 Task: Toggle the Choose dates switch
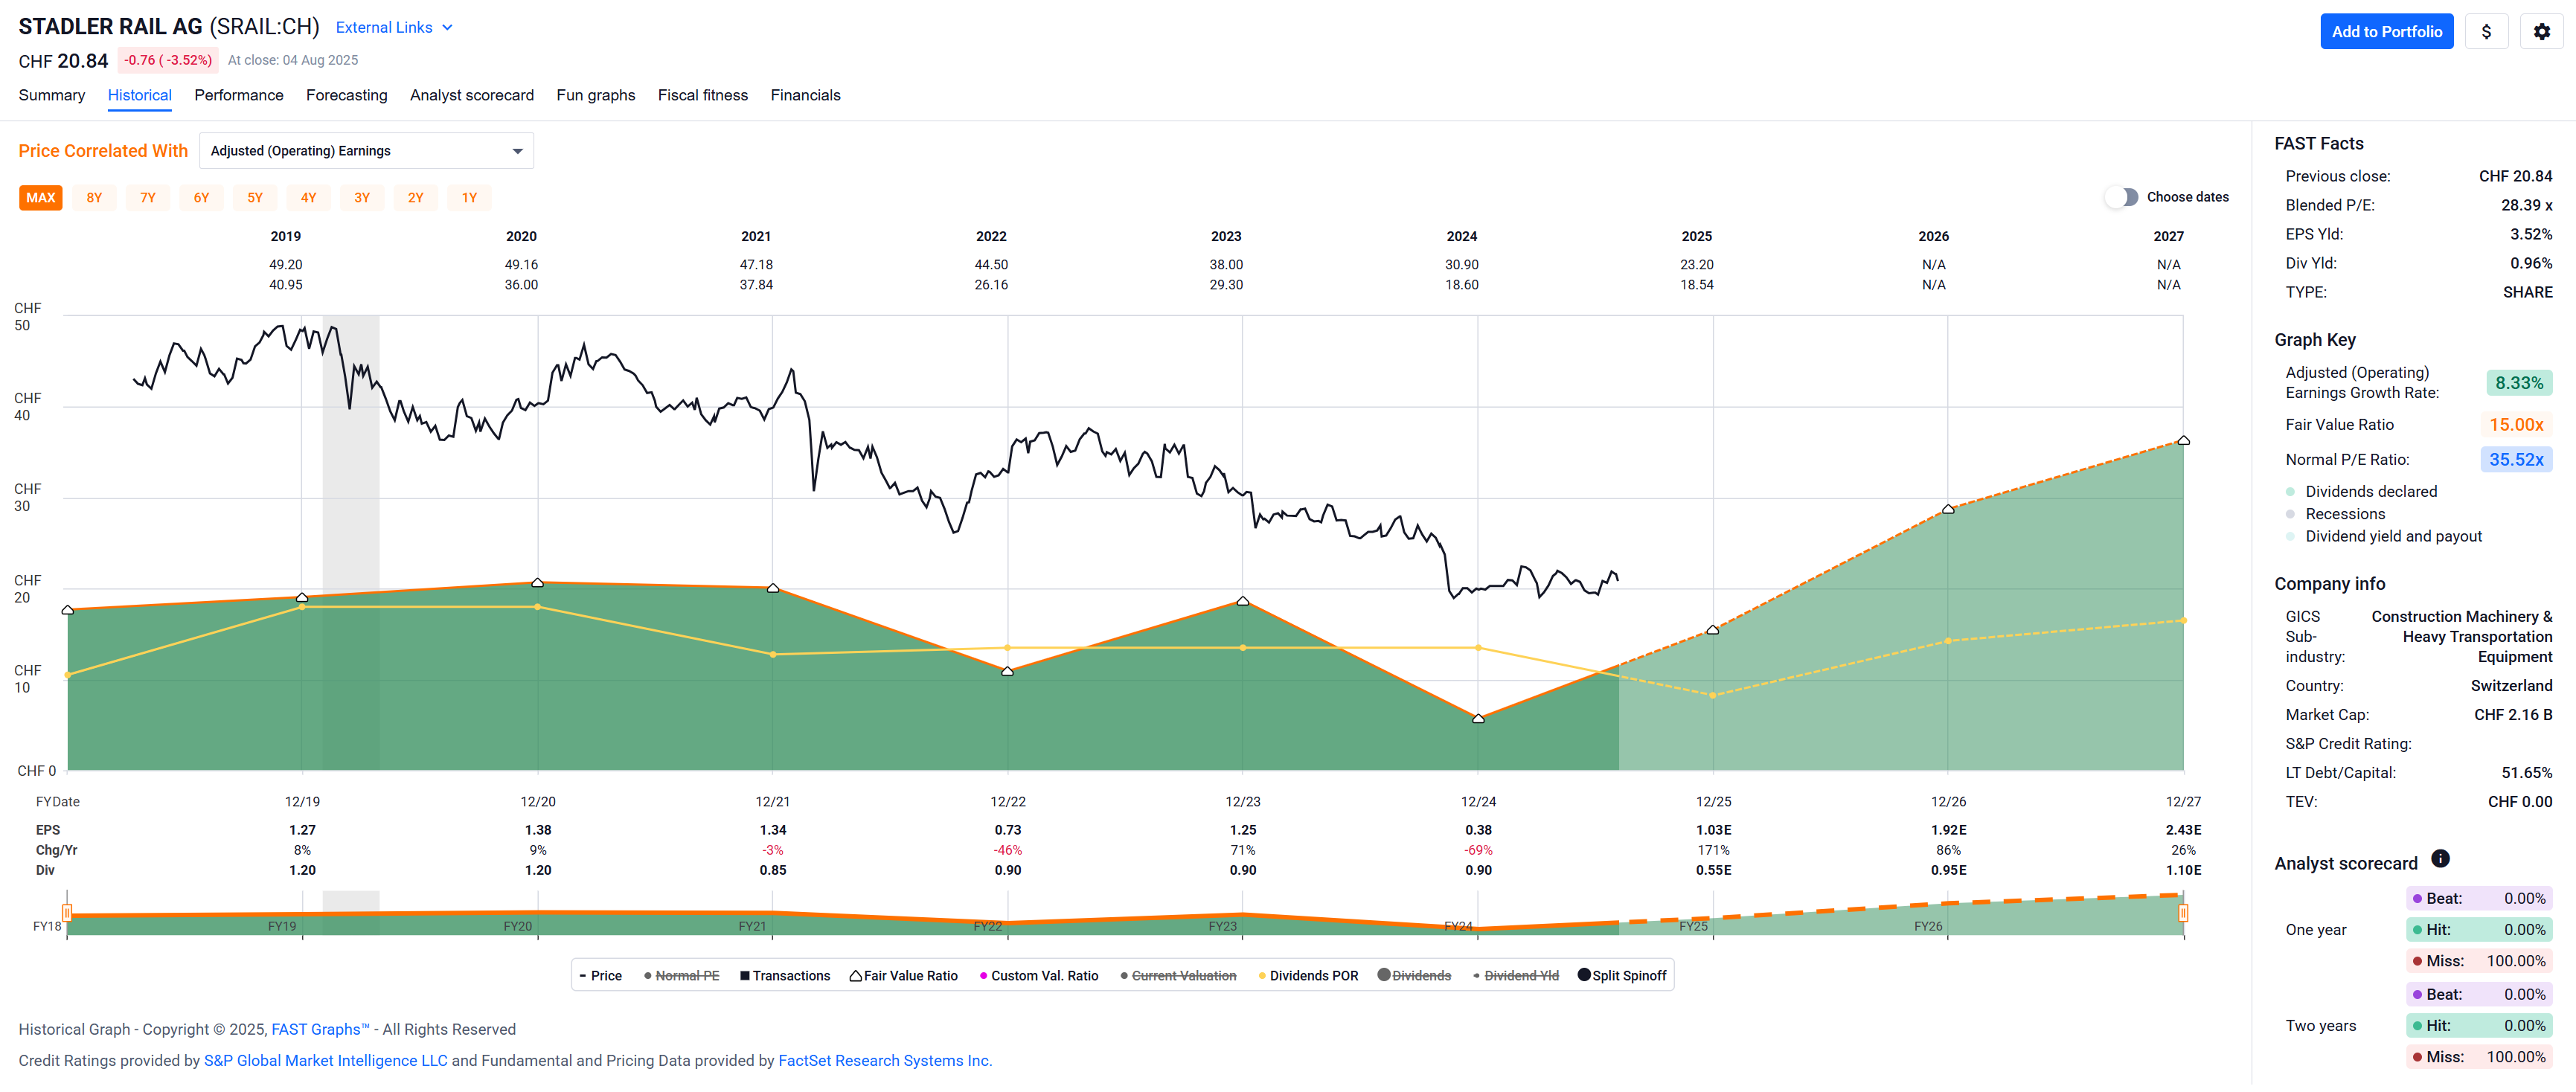[x=2121, y=197]
